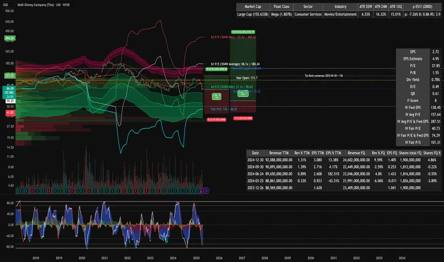Click the -80.00 oscillator scale label

coord(10,247)
